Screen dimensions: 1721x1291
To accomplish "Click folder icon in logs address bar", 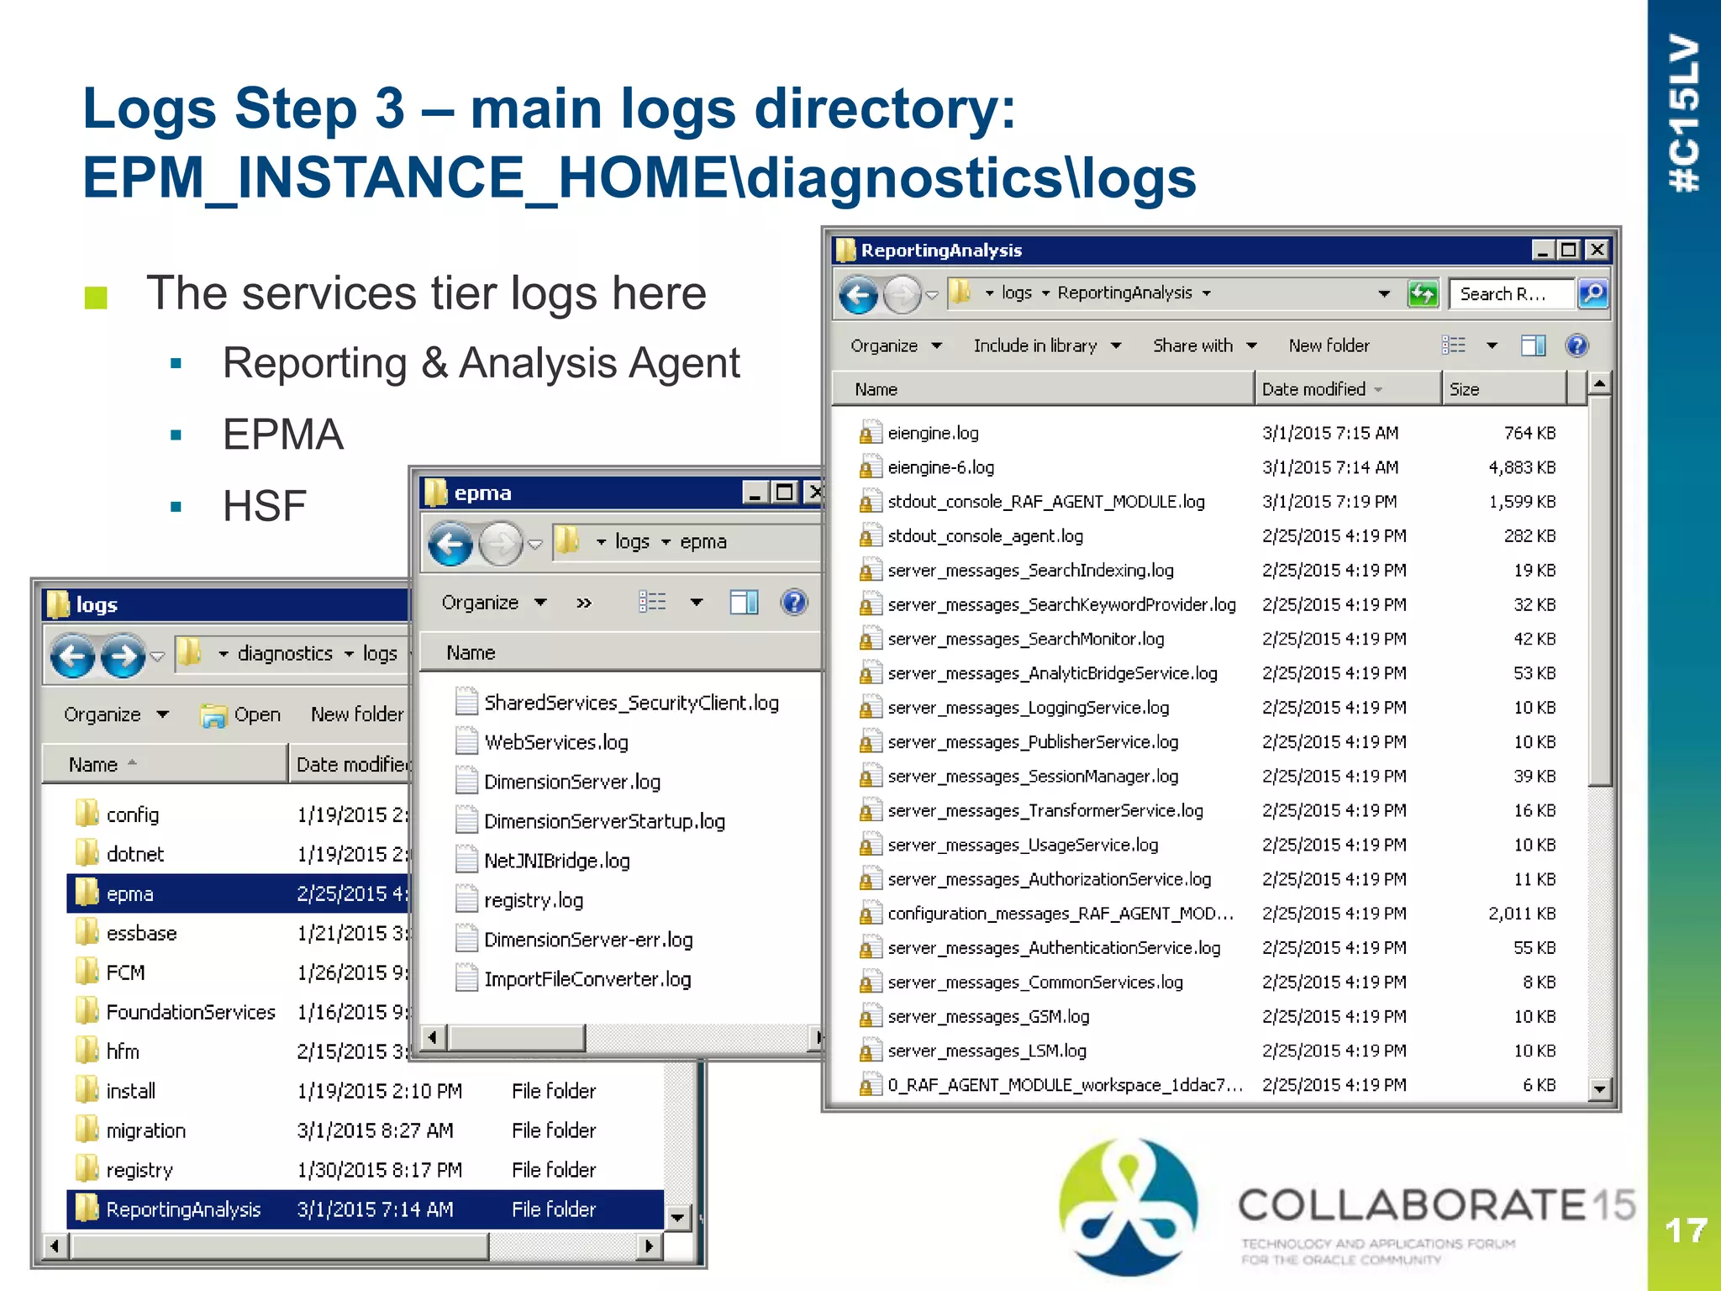I will click(x=190, y=652).
